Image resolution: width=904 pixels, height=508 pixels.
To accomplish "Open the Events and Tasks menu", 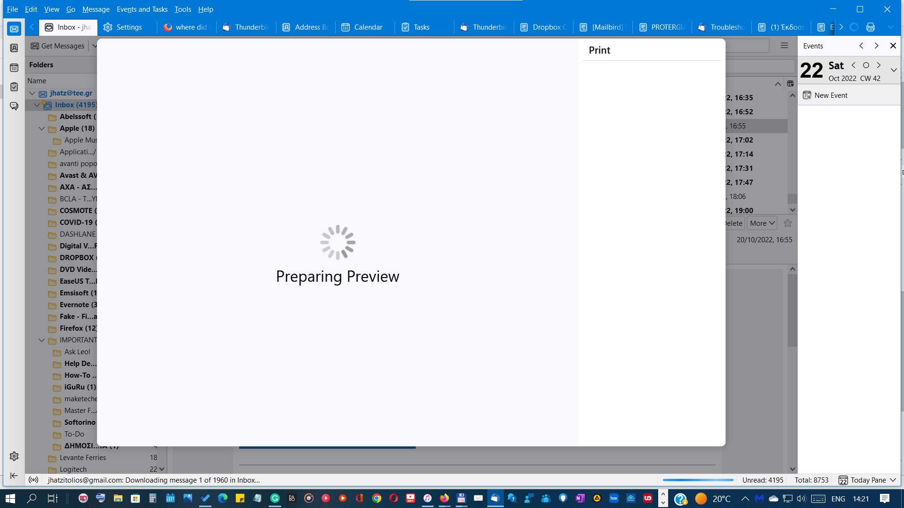I will [142, 9].
